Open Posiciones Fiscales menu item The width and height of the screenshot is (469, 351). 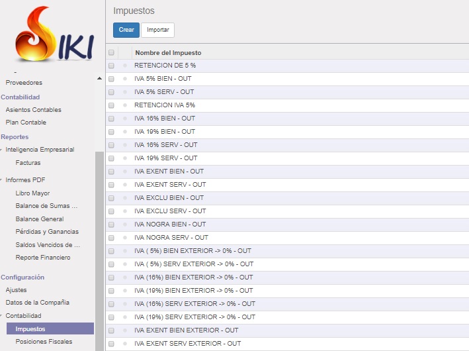tap(44, 341)
